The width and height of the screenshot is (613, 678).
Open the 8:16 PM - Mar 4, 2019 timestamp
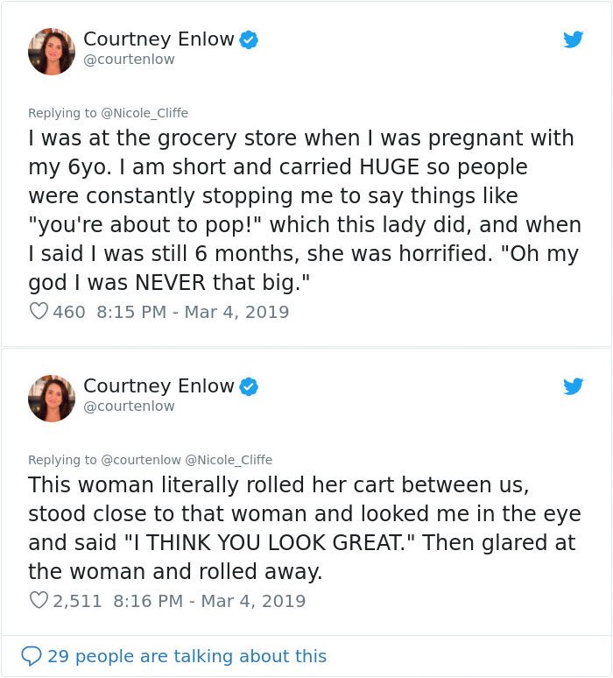209,601
